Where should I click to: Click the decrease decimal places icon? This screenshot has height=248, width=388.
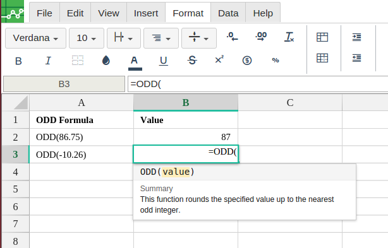pos(232,37)
